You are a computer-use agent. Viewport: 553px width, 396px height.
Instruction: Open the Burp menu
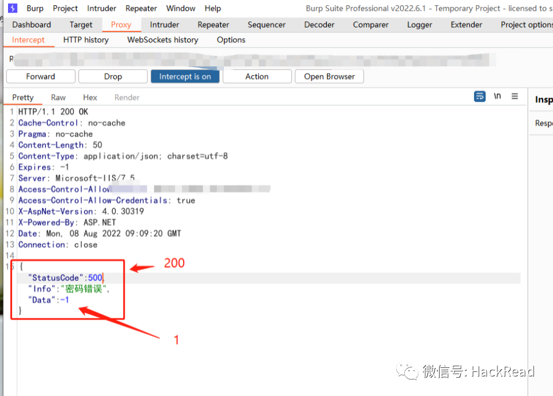pyautogui.click(x=35, y=8)
